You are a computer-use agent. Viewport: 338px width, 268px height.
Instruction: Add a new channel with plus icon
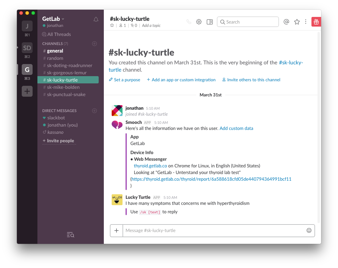pos(94,44)
